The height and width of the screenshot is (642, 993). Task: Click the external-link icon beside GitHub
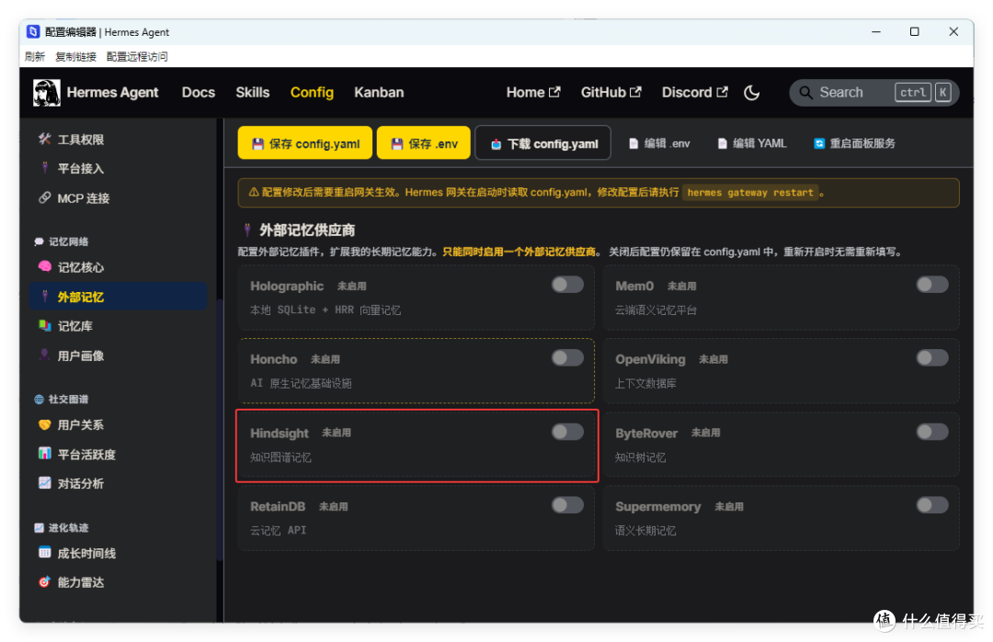coord(635,92)
